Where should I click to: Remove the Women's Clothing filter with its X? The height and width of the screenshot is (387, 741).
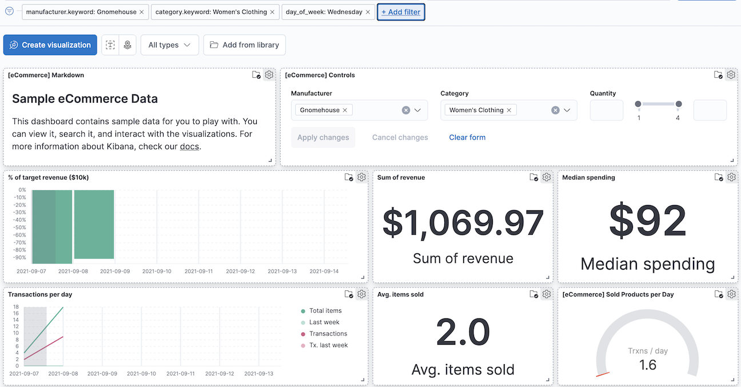point(272,11)
